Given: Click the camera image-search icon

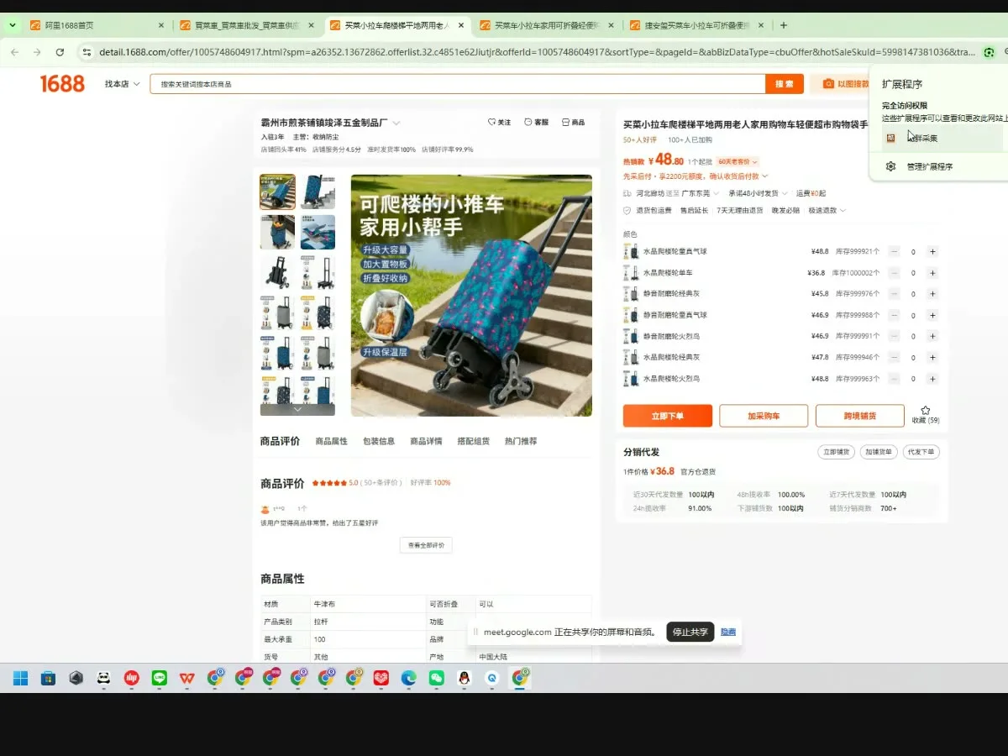Looking at the screenshot, I should click(828, 84).
